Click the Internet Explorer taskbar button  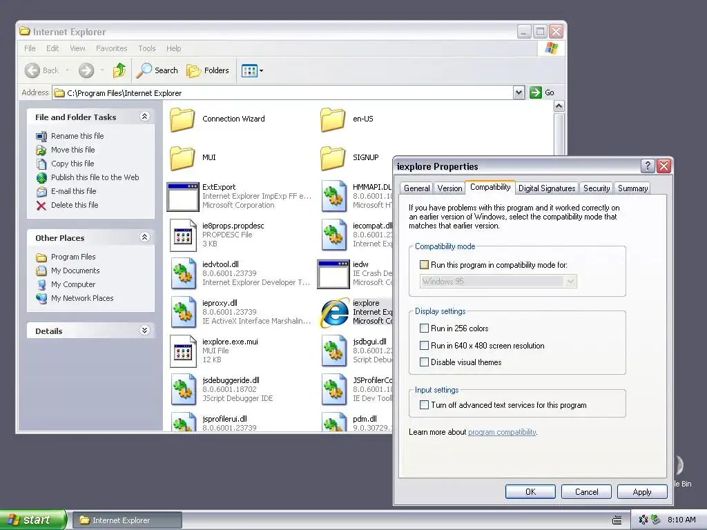[x=127, y=520]
